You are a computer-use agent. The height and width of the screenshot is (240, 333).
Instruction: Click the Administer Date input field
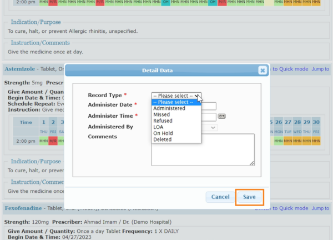tap(209, 106)
